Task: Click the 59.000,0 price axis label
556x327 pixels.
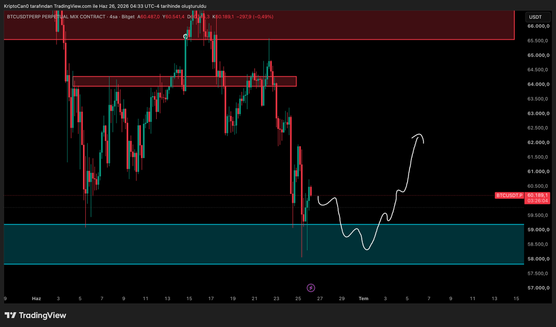Action: tap(538, 230)
